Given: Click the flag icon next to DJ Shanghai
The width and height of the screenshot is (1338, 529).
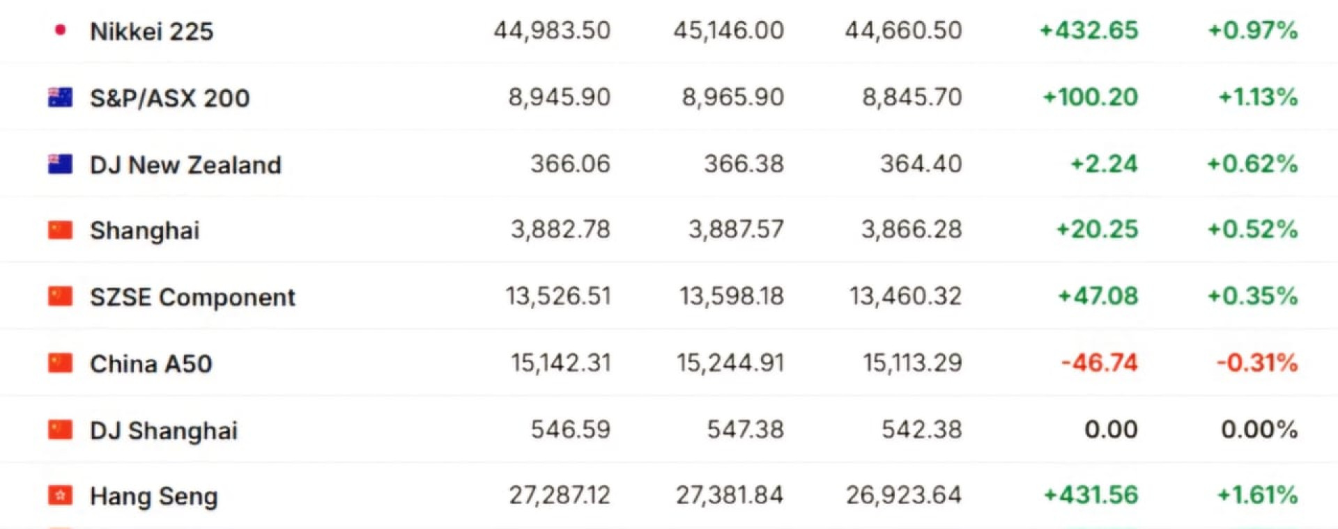Looking at the screenshot, I should coord(61,430).
